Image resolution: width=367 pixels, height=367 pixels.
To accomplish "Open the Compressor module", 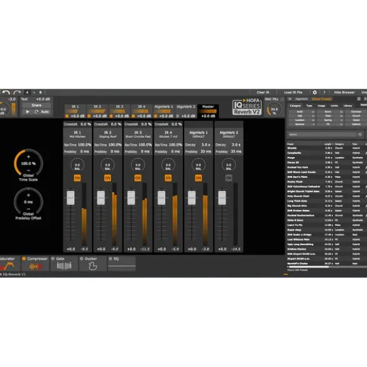I will pyautogui.click(x=35, y=263).
